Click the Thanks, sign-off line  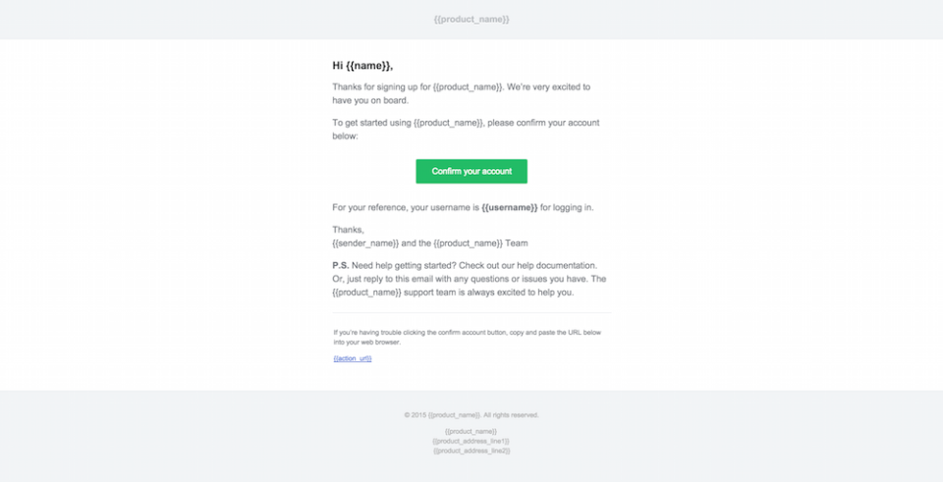[x=348, y=230]
